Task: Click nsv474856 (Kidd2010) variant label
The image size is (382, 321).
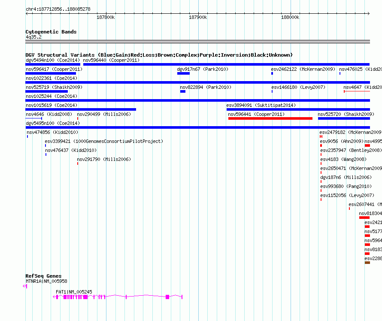Action: (x=52, y=132)
